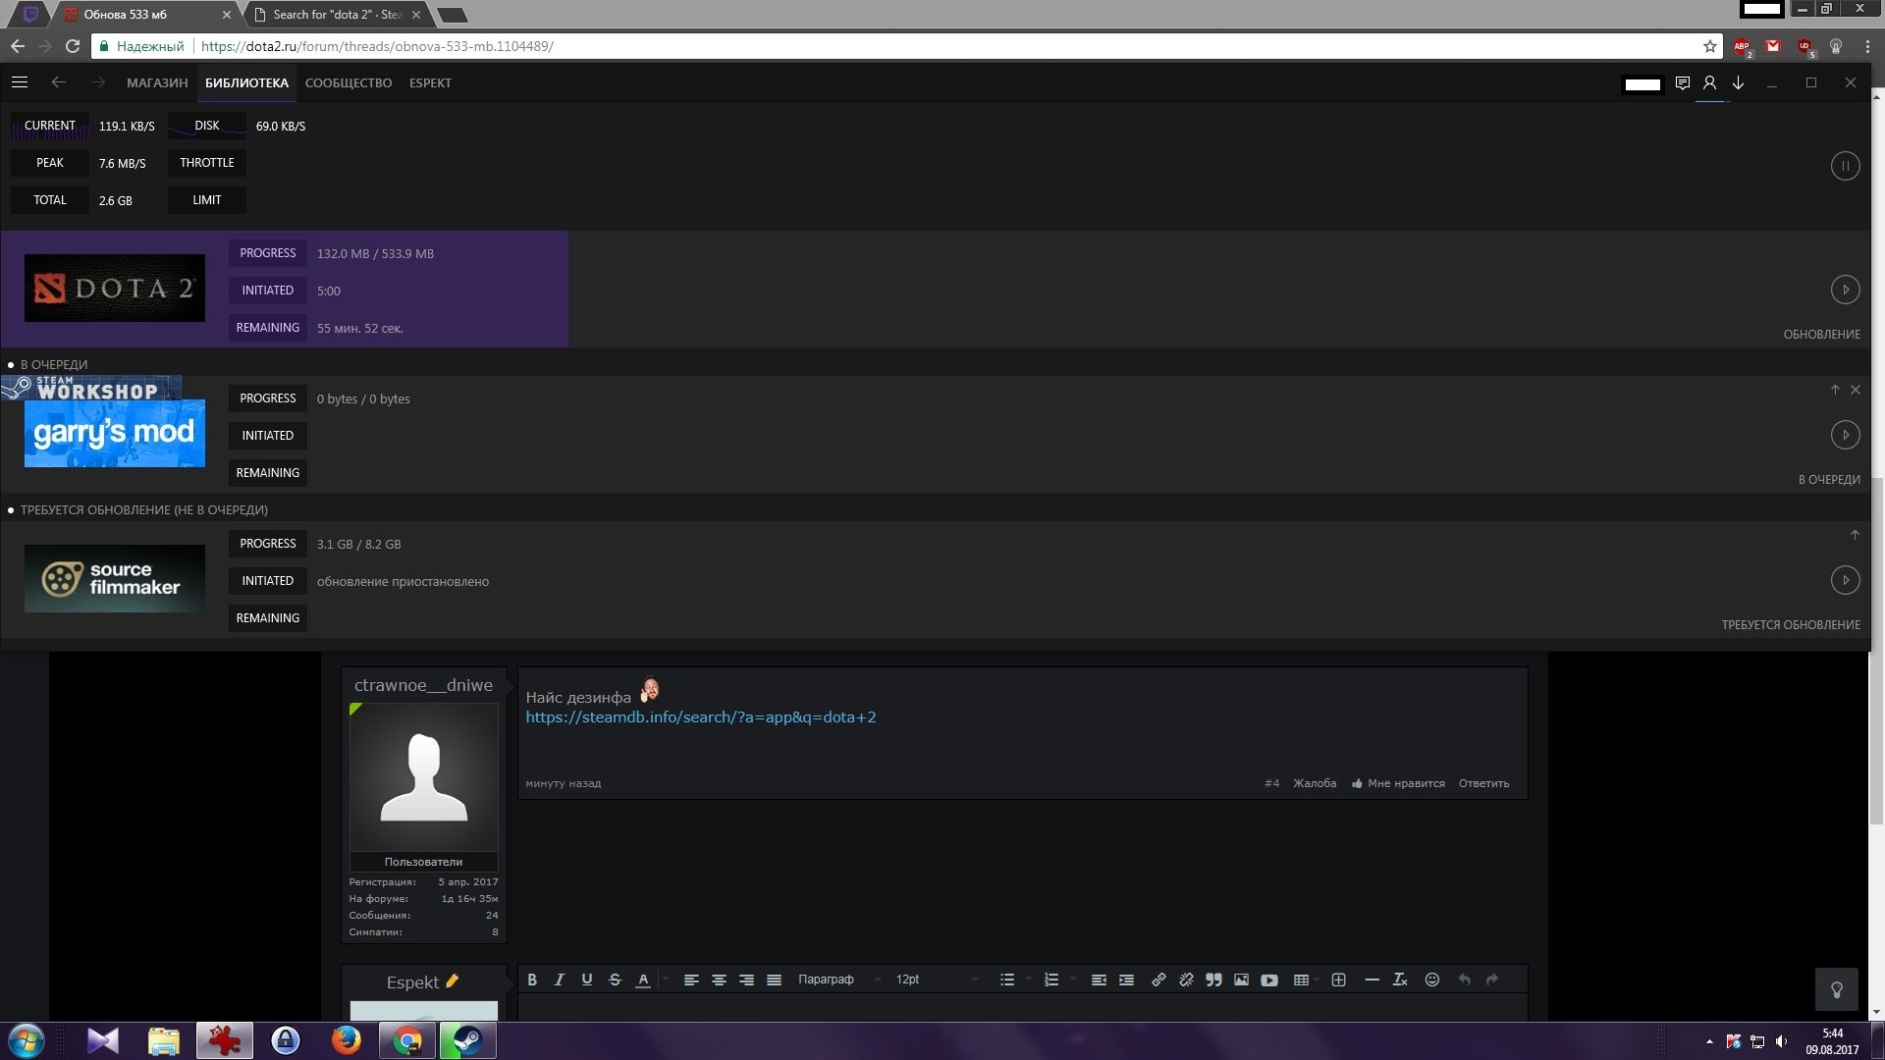Open Steam friends chat icon
The image size is (1885, 1060).
tap(1682, 83)
